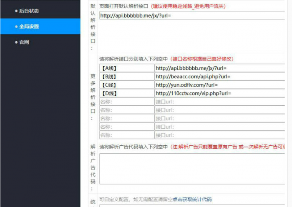
Task: Select the 全局设置 sidebar item
Action: (x=29, y=27)
